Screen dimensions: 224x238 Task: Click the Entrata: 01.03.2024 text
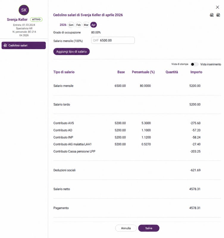tap(24, 25)
